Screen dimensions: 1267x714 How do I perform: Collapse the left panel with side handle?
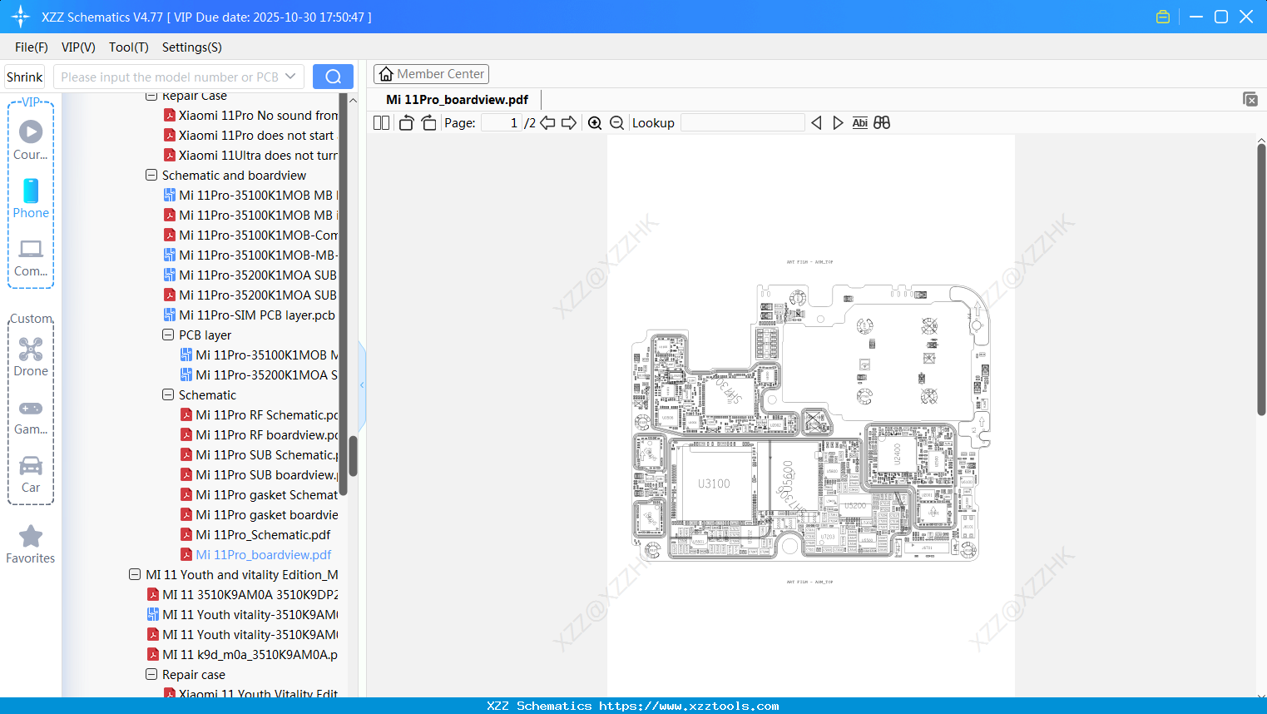(362, 384)
